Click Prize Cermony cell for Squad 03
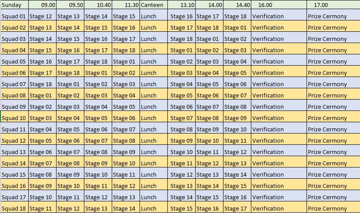Image resolution: width=360 pixels, height=214 pixels. click(x=333, y=39)
